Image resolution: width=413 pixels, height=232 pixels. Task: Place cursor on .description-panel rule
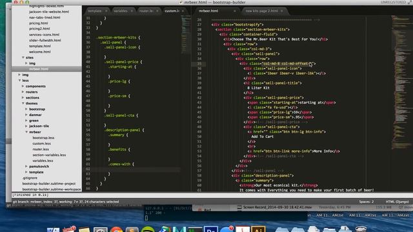pos(124,130)
